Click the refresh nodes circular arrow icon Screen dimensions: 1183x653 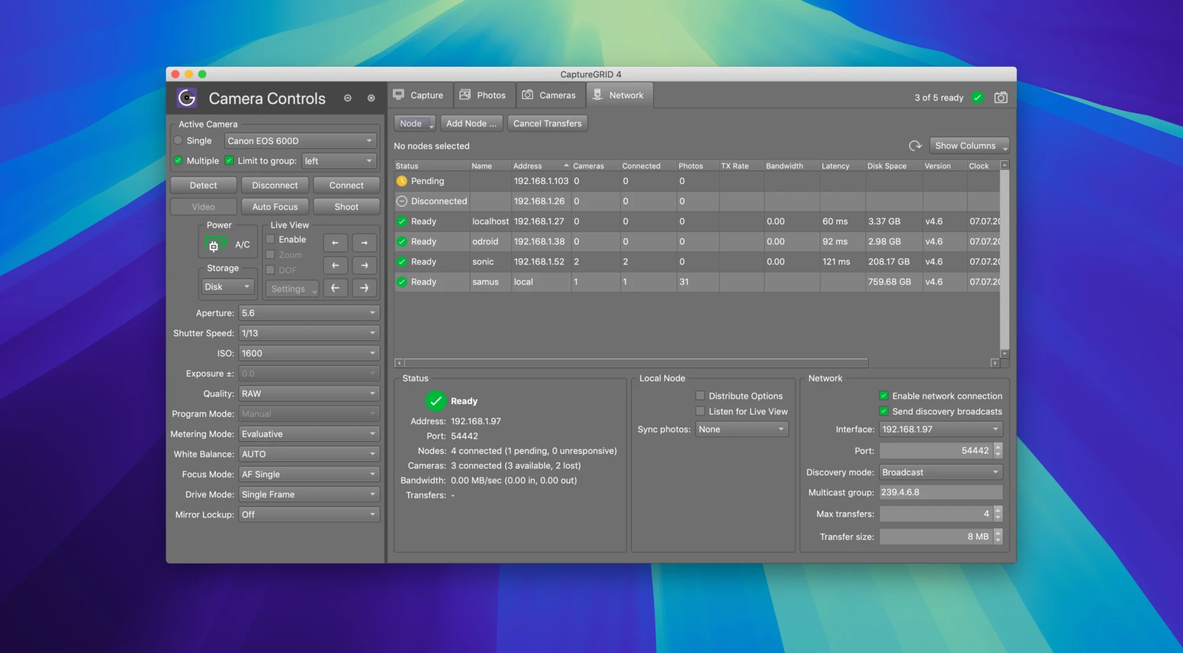pos(915,146)
